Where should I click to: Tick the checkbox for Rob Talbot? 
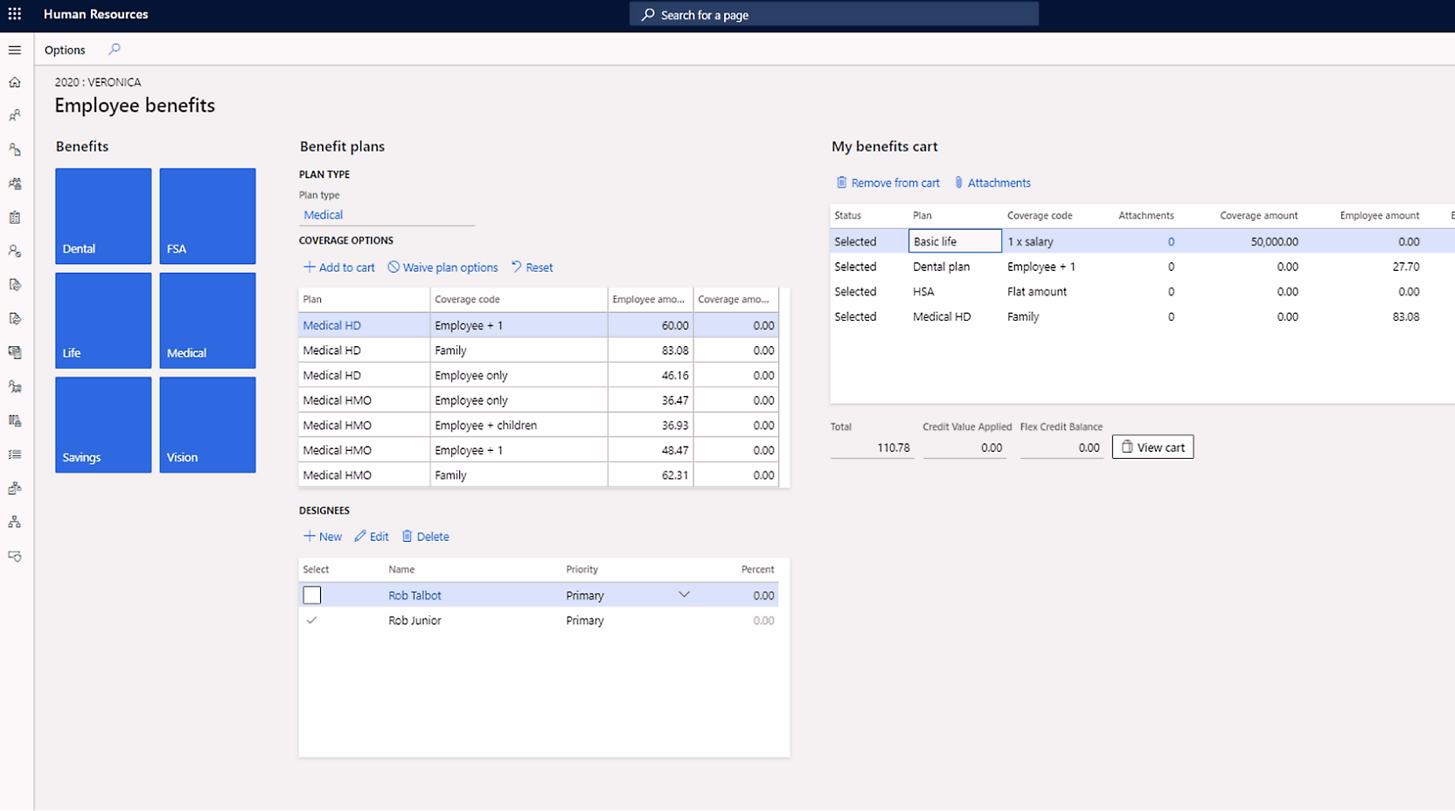tap(312, 595)
